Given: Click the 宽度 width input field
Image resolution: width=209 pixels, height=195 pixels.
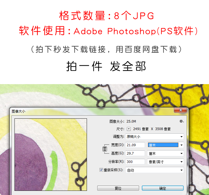Looking at the screenshot, I should pyautogui.click(x=135, y=145).
